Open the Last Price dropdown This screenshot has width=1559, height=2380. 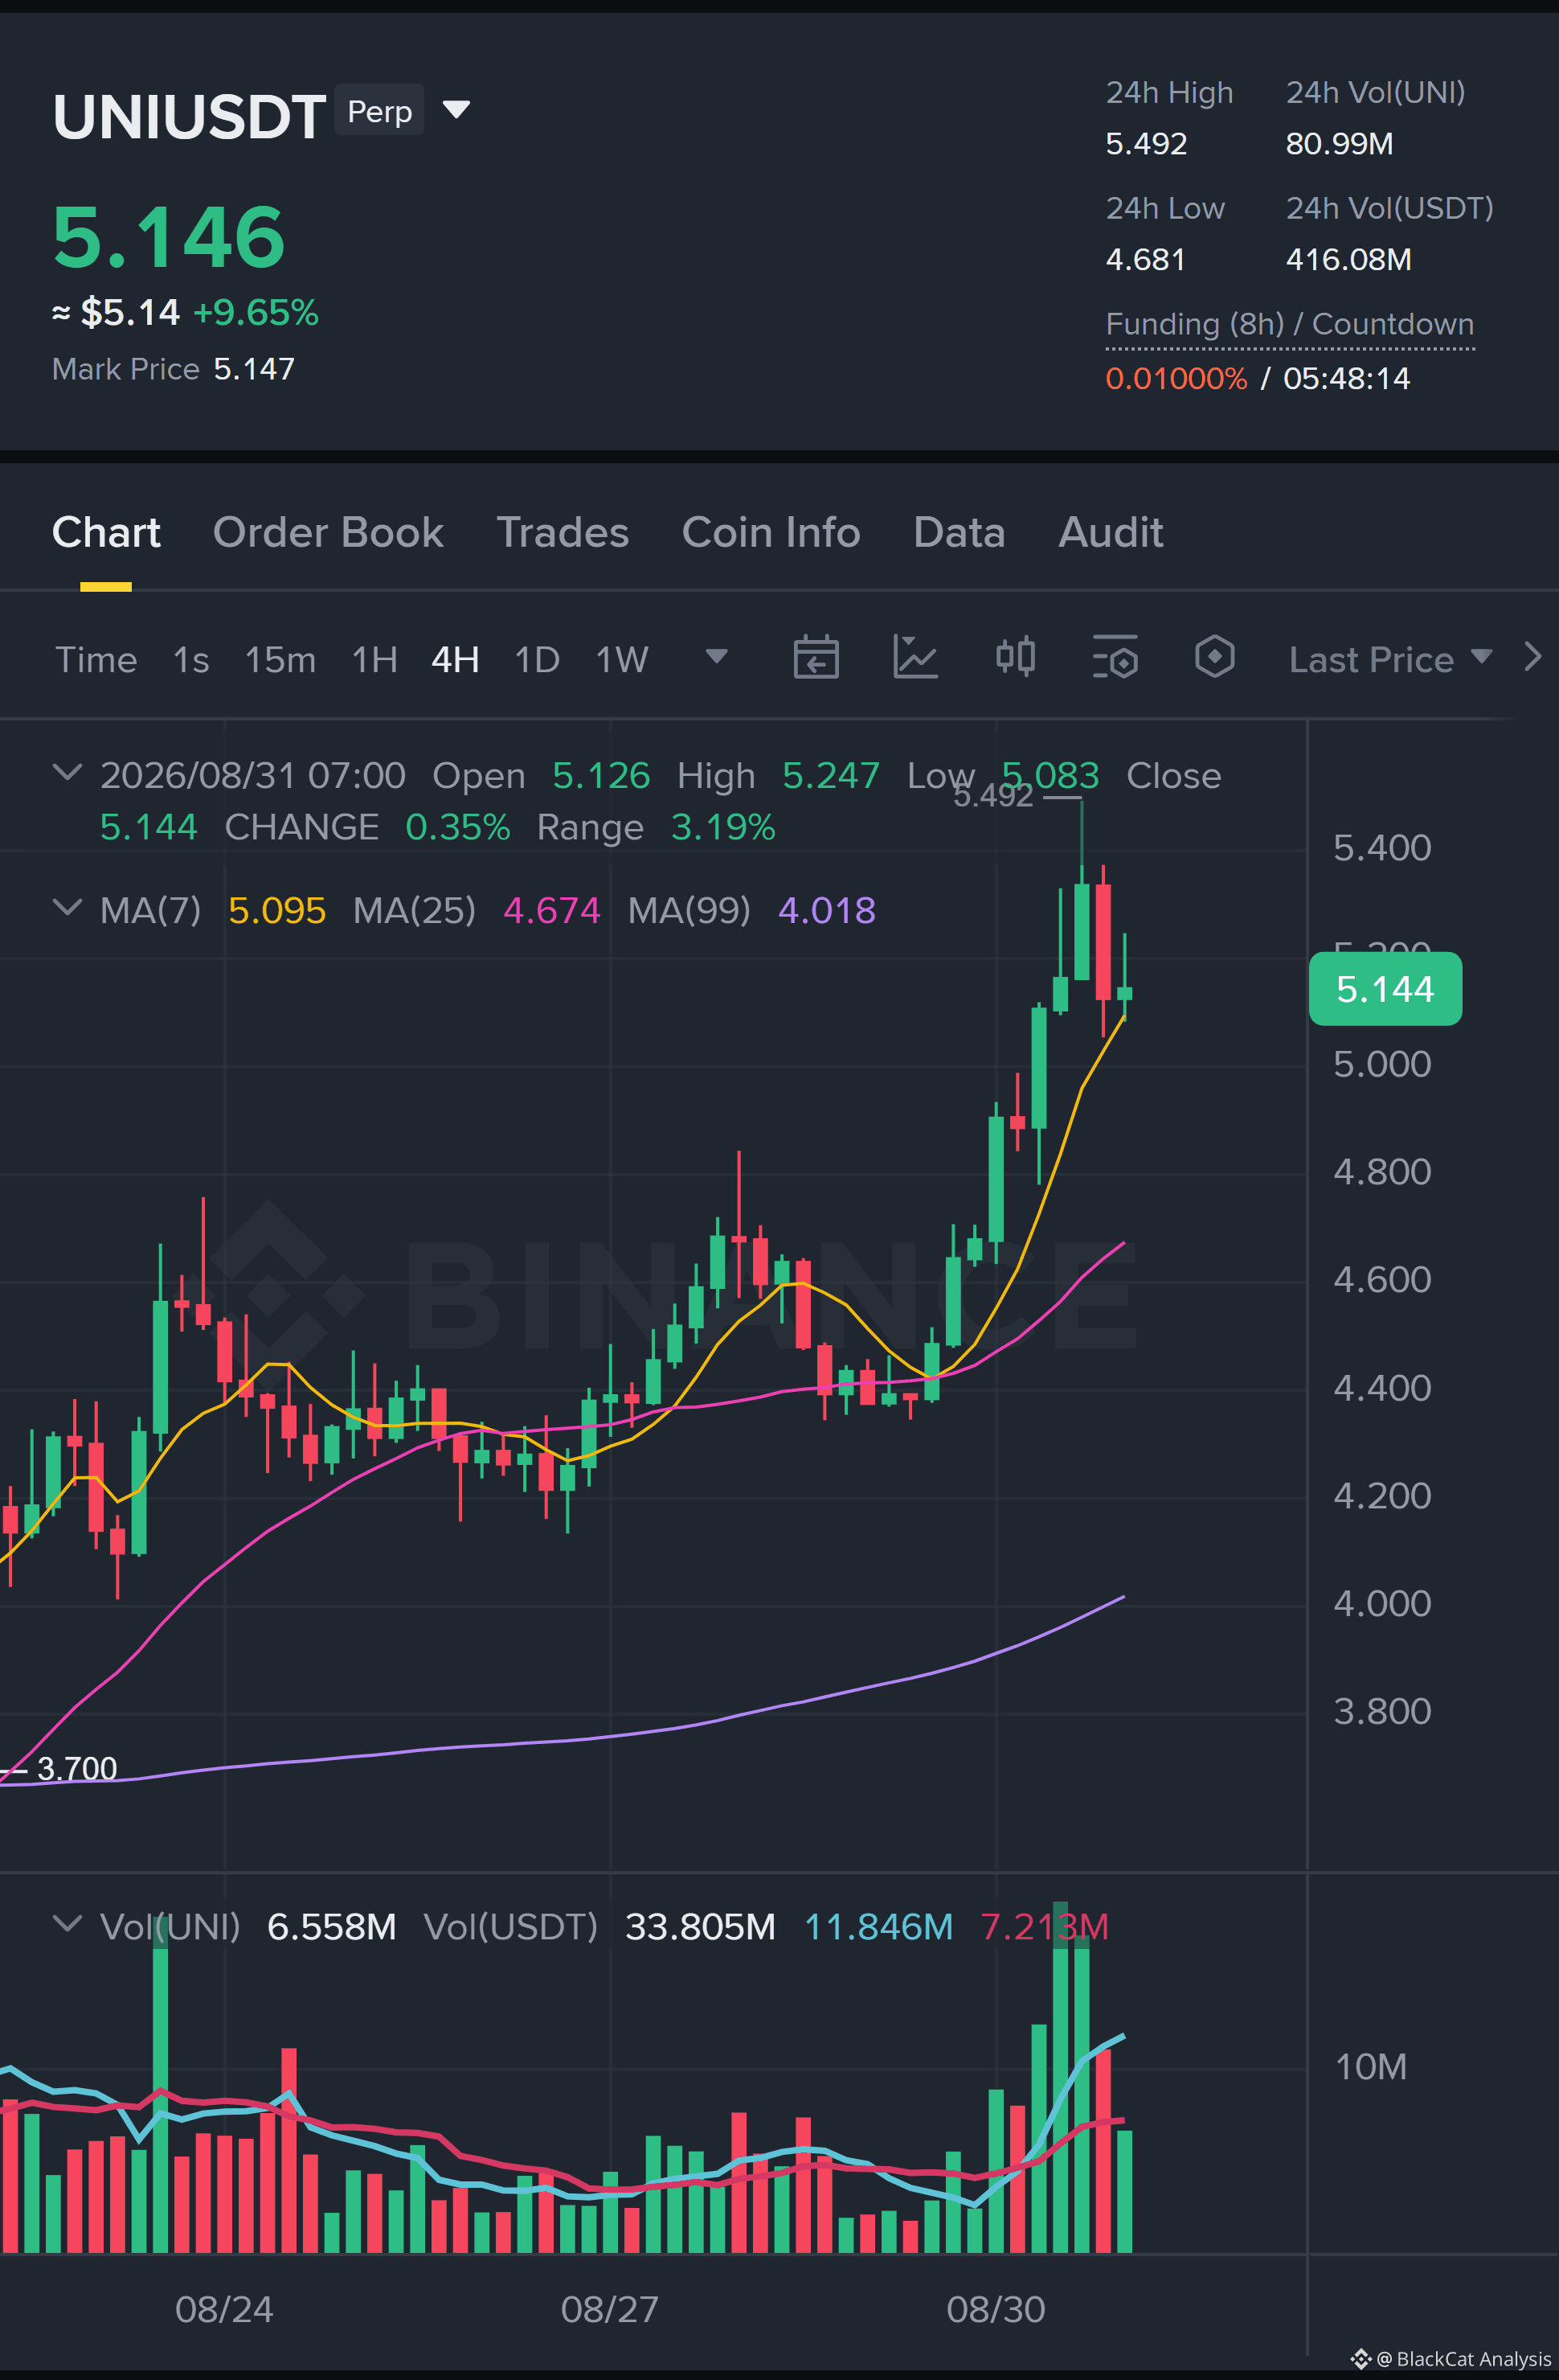pyautogui.click(x=1390, y=659)
